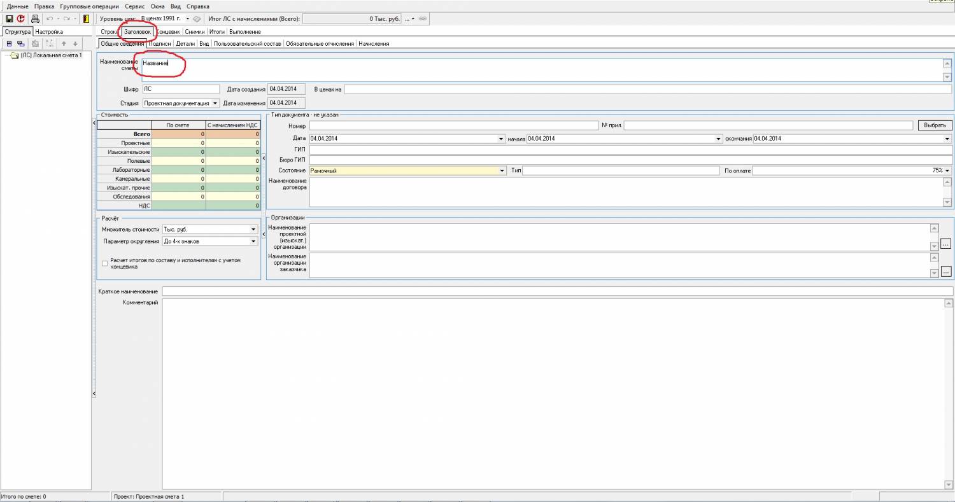Click the Print icon in toolbar

coord(36,19)
